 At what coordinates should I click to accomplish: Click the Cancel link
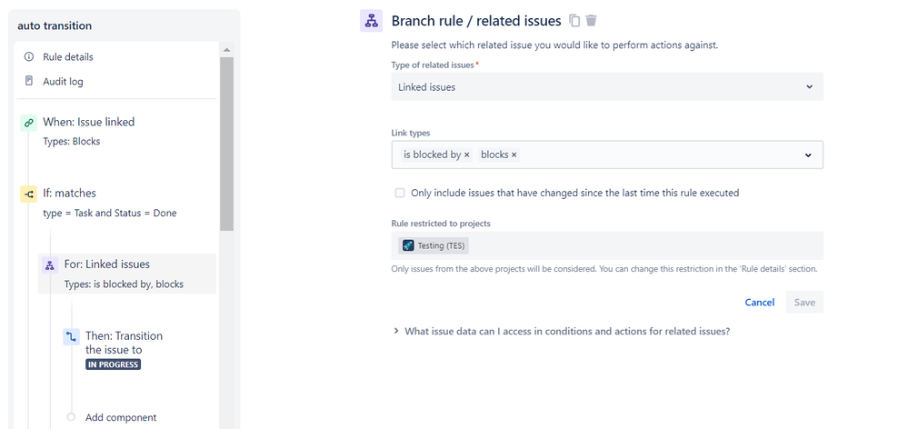coord(759,303)
